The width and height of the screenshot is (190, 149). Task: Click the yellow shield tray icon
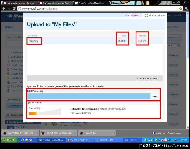tap(156, 140)
